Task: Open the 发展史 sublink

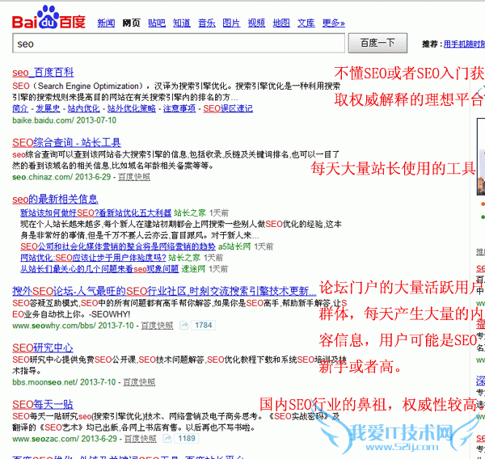Action: (x=48, y=108)
